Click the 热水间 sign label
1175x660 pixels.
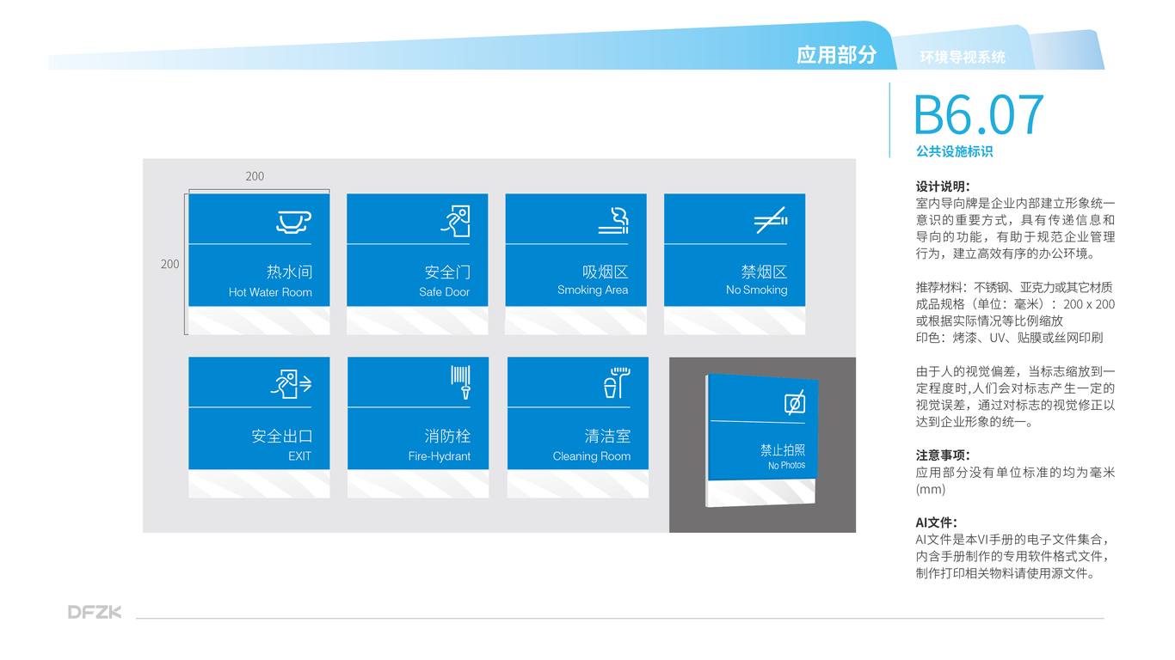289,272
